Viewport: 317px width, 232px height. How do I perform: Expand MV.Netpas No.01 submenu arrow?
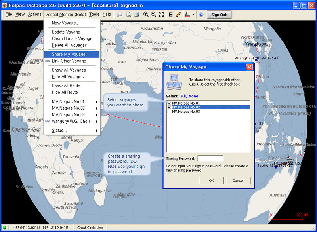tap(97, 102)
